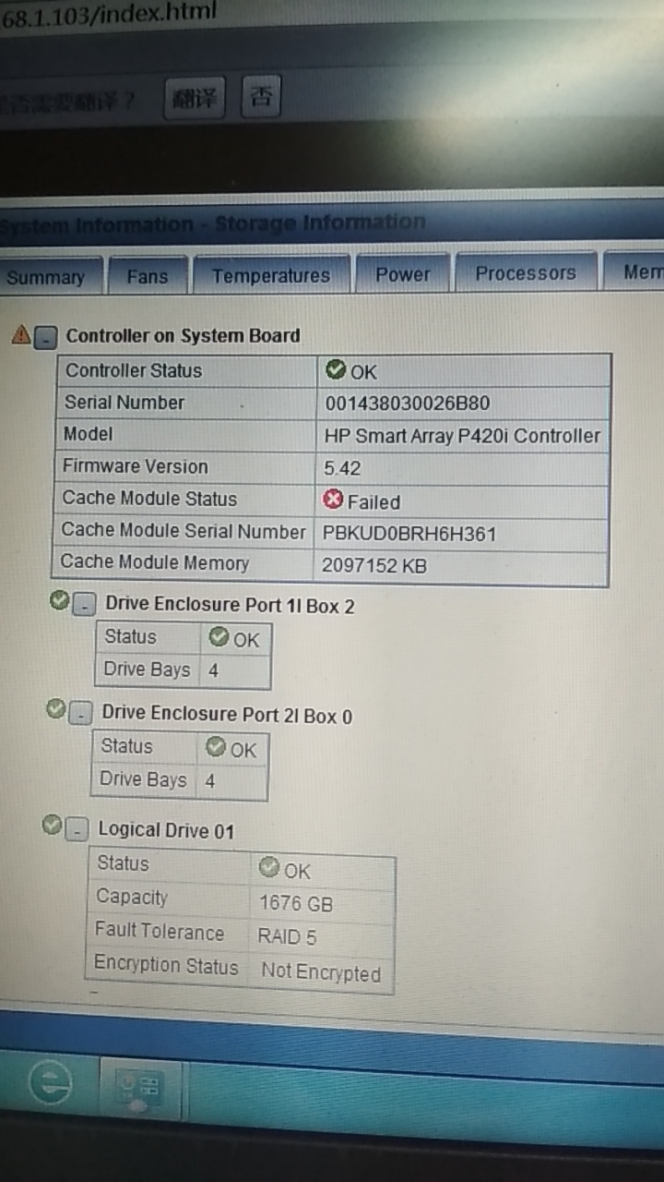Click the Fault Tolerance label

(160, 932)
